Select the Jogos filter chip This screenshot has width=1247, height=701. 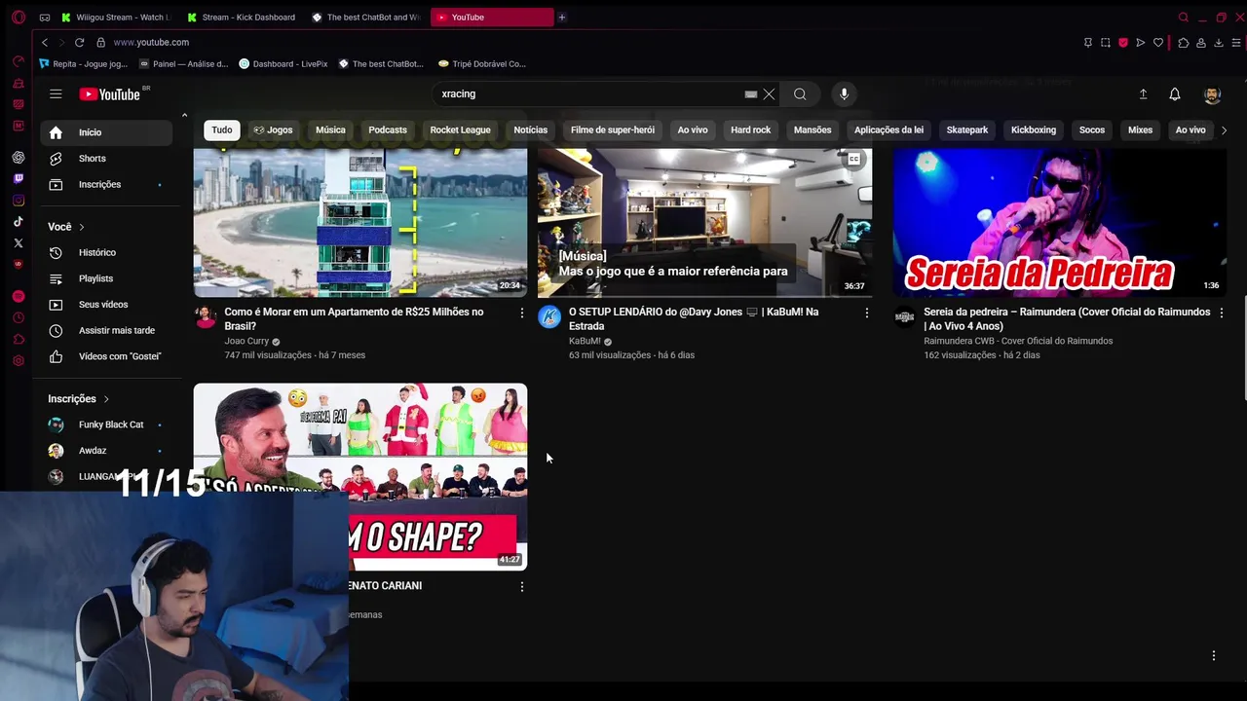273,130
